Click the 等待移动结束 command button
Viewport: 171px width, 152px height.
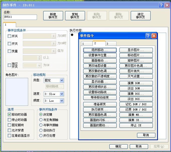pyautogui.click(x=100, y=97)
